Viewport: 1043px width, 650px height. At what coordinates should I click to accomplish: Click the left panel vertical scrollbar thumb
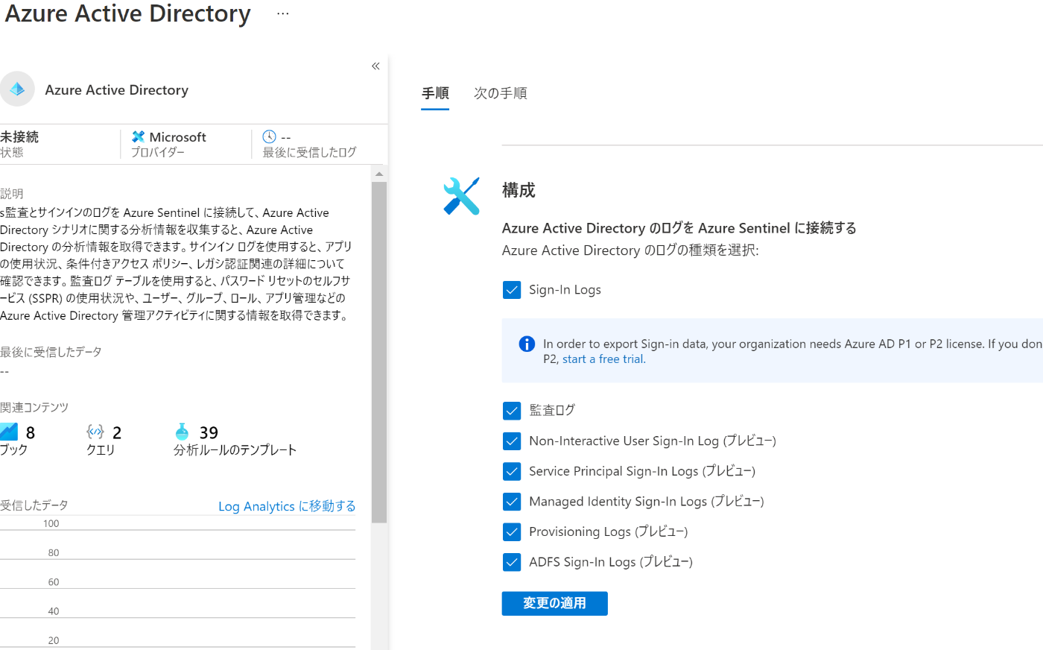pos(379,352)
